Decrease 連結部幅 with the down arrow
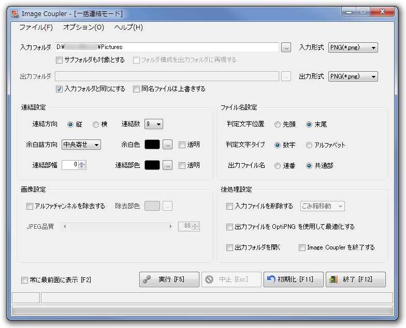Image resolution: width=406 pixels, height=328 pixels. pos(82,167)
